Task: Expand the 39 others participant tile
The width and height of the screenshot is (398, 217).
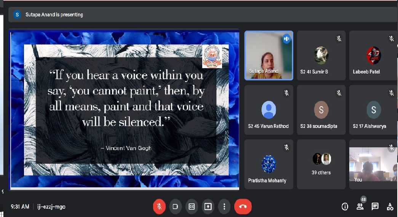Action: click(321, 164)
